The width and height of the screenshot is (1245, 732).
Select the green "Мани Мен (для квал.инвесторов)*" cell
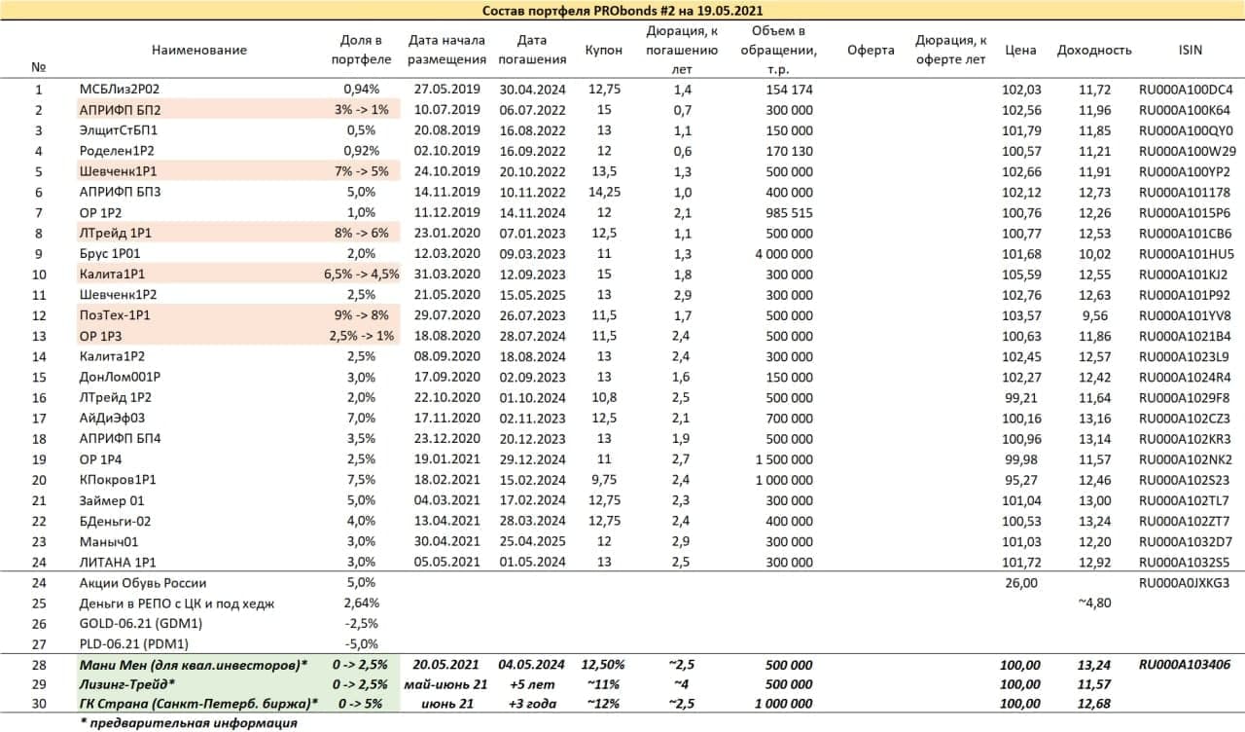193,665
